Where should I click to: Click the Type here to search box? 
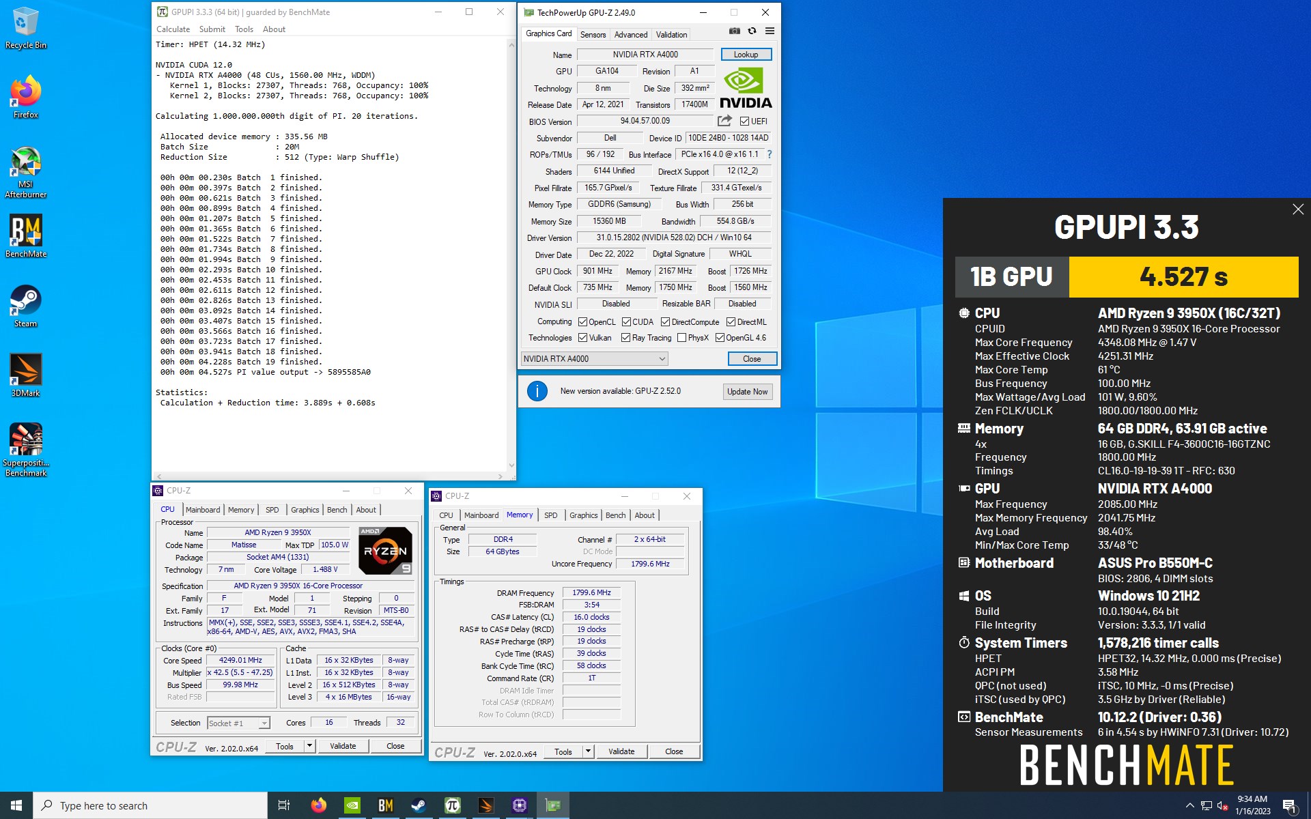pyautogui.click(x=150, y=805)
